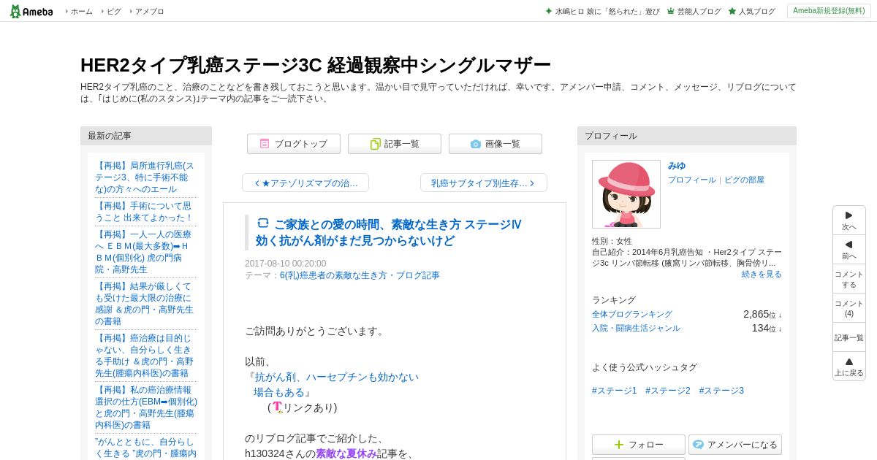Open hashtag #ステージ2

click(x=668, y=391)
